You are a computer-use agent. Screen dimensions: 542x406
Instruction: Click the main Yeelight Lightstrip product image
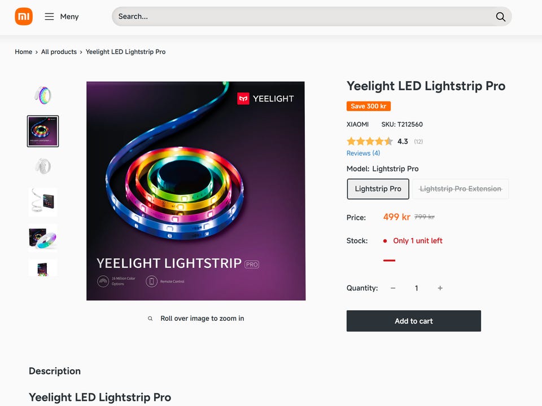click(195, 191)
